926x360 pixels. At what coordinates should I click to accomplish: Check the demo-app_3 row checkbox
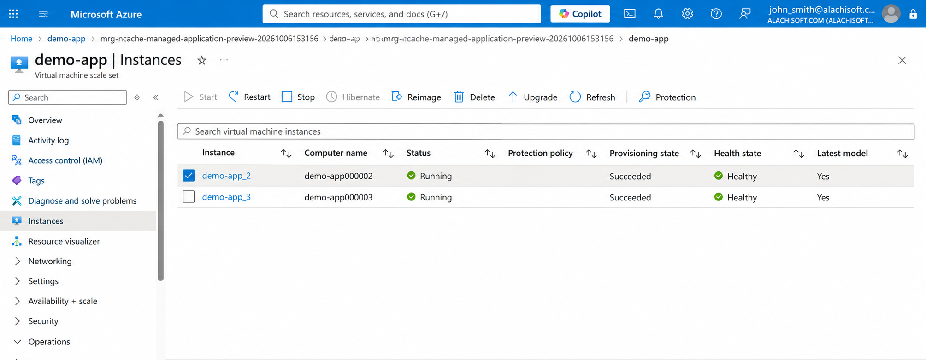click(189, 197)
